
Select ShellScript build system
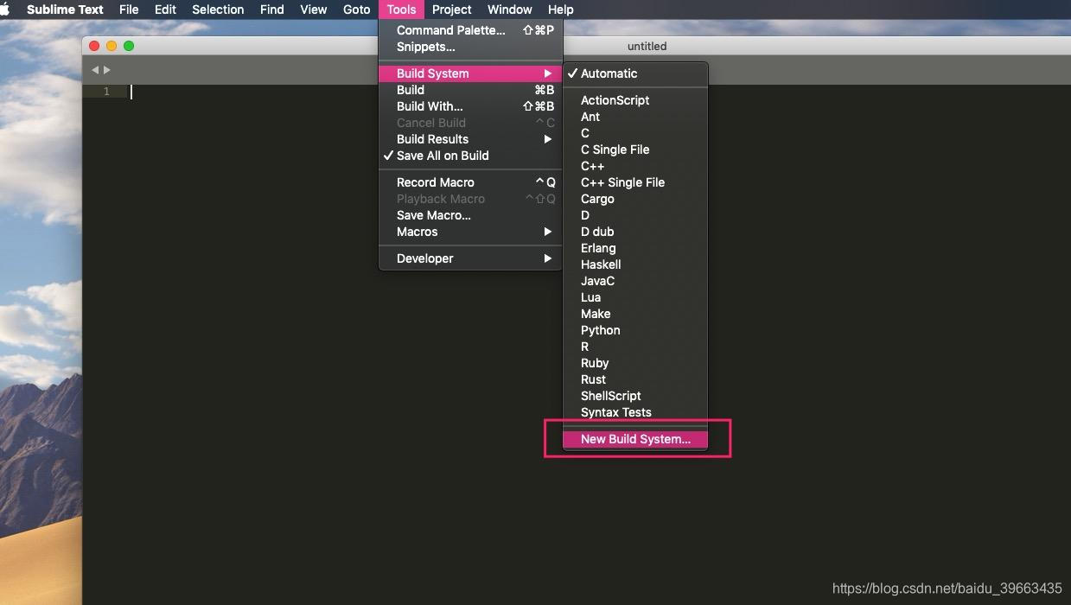click(x=635, y=396)
